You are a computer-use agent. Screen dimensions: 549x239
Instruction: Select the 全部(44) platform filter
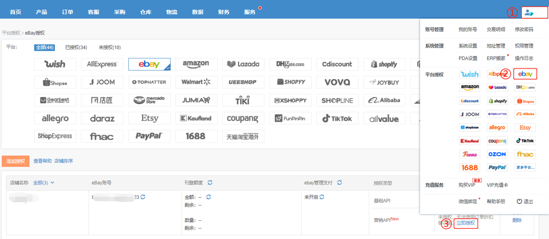44,47
